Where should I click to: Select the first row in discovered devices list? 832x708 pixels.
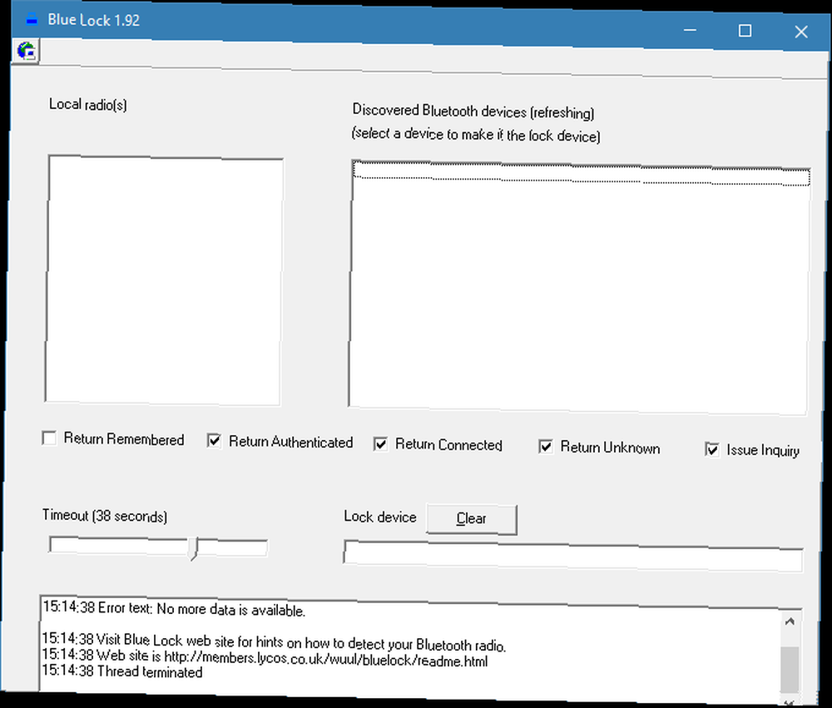coord(581,174)
